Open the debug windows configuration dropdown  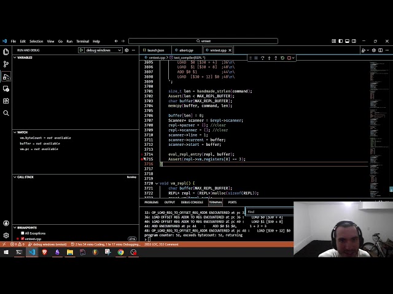pyautogui.click(x=103, y=50)
